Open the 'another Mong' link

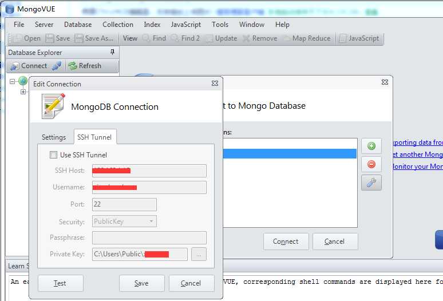(x=418, y=155)
